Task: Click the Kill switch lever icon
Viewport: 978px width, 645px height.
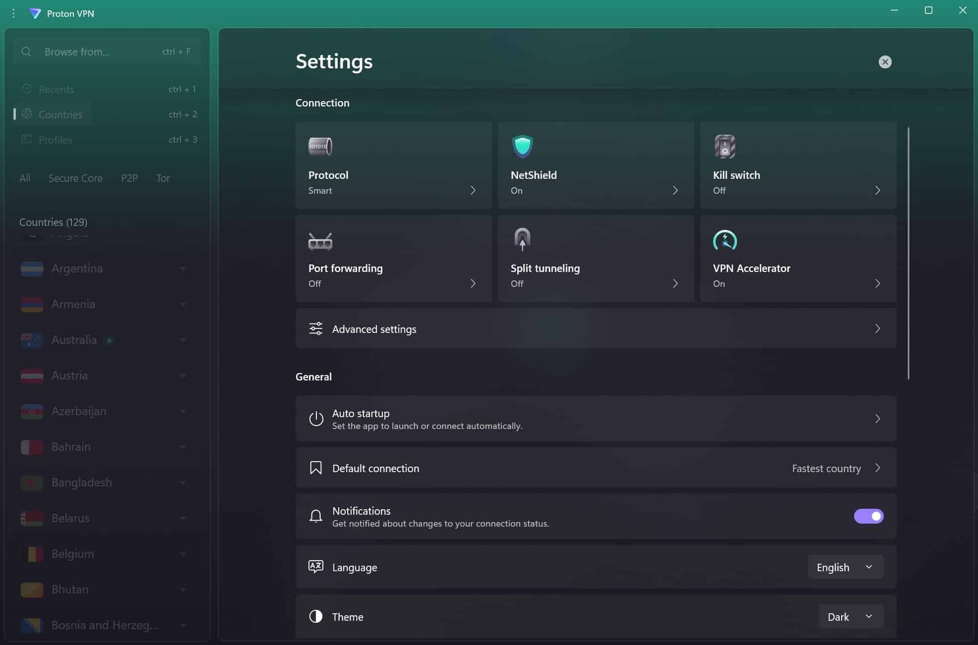Action: coord(725,147)
